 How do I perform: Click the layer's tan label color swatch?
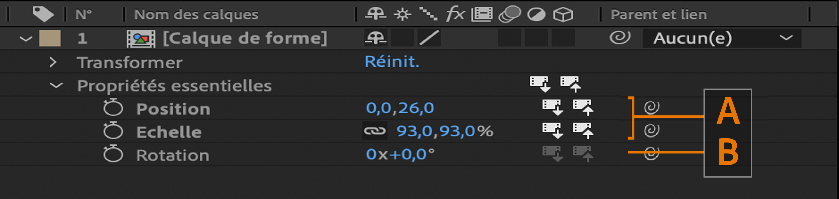pyautogui.click(x=50, y=38)
